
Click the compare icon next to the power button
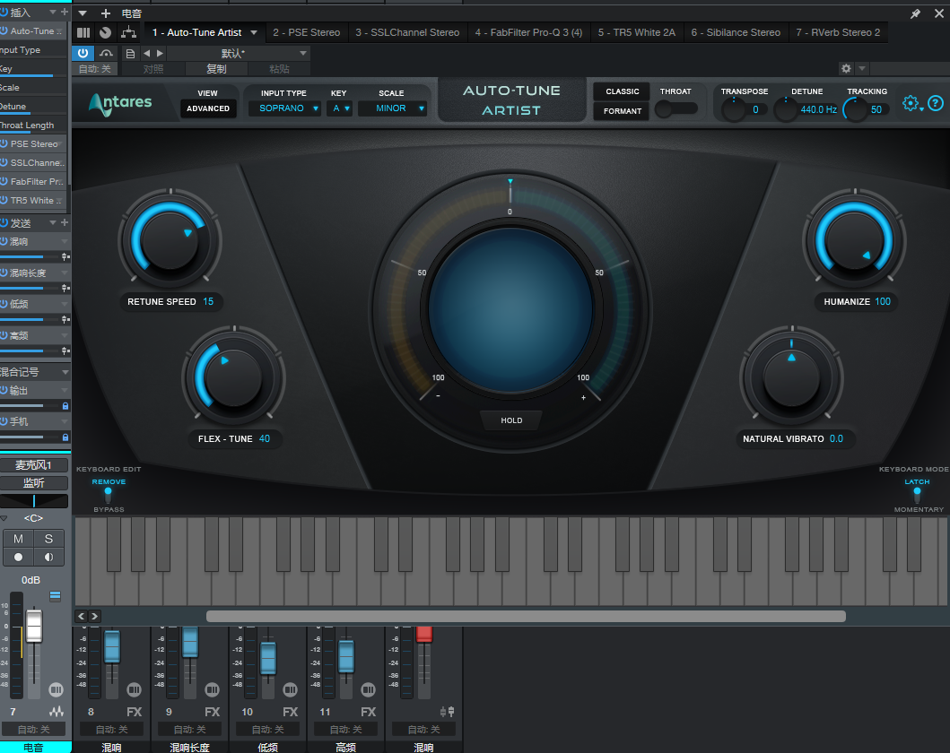106,53
